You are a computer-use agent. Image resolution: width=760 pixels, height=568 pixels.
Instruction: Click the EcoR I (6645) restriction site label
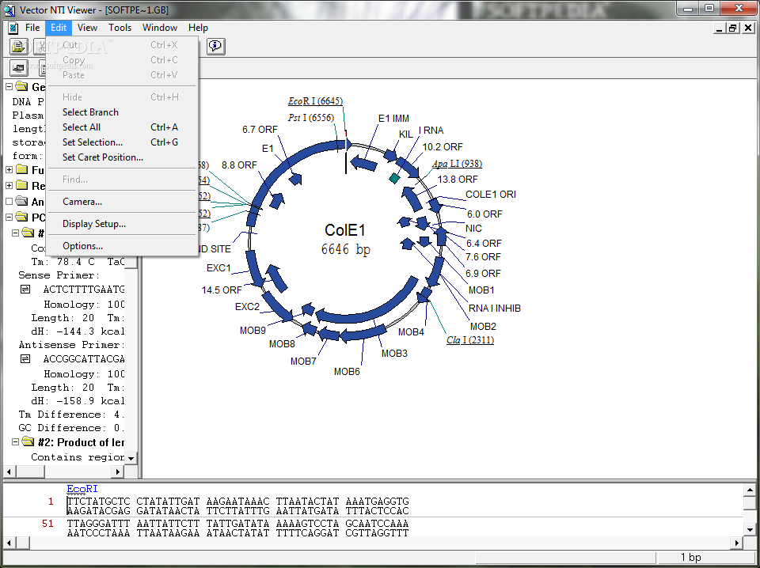click(315, 101)
